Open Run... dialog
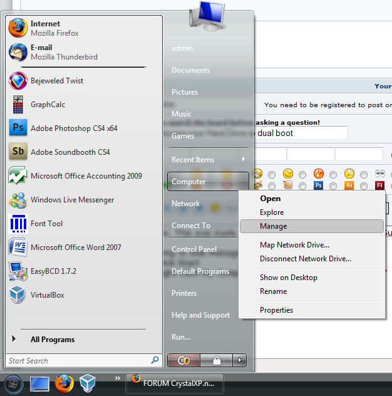The width and height of the screenshot is (392, 396). [x=181, y=337]
